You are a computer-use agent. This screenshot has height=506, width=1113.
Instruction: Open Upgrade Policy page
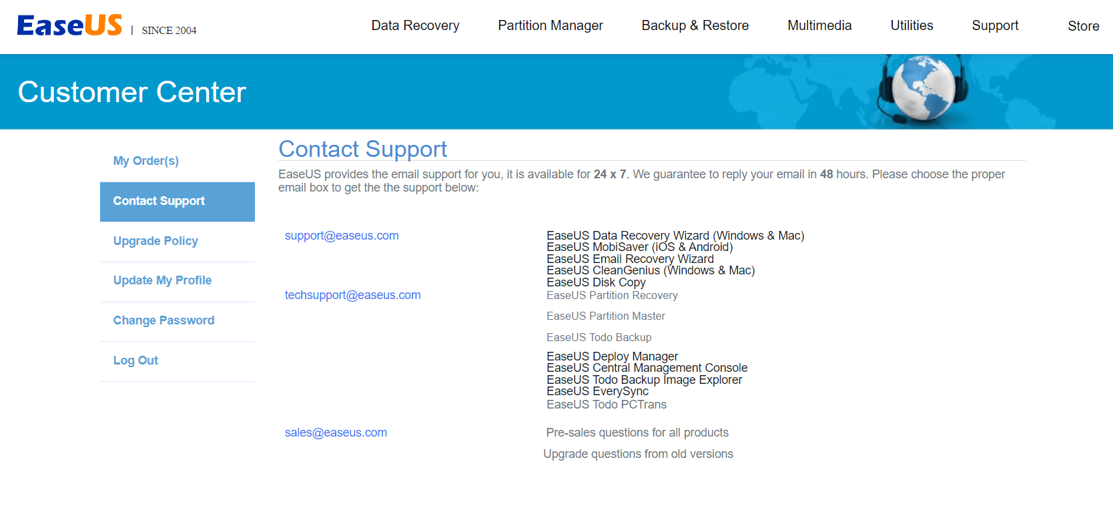coord(177,241)
